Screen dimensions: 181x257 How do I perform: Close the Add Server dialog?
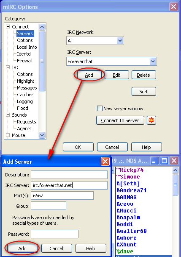coord(105,162)
